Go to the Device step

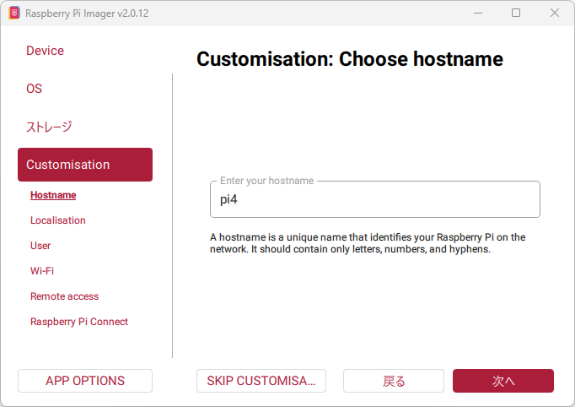tap(45, 51)
